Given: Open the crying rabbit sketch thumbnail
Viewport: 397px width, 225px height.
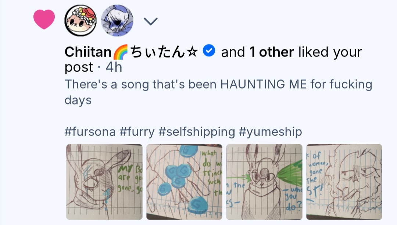Looking at the screenshot, I should (x=104, y=182).
